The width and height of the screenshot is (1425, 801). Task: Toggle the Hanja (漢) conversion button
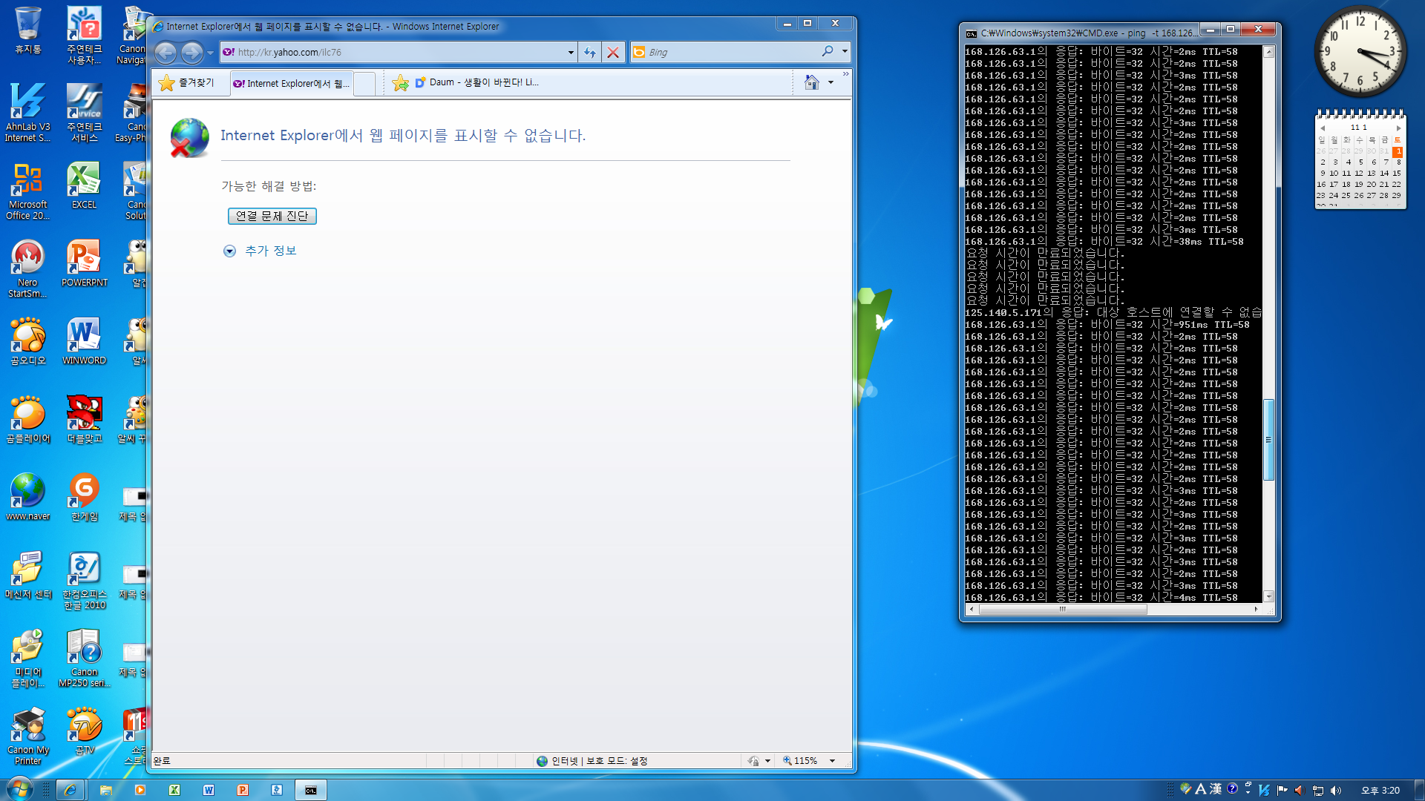point(1216,789)
